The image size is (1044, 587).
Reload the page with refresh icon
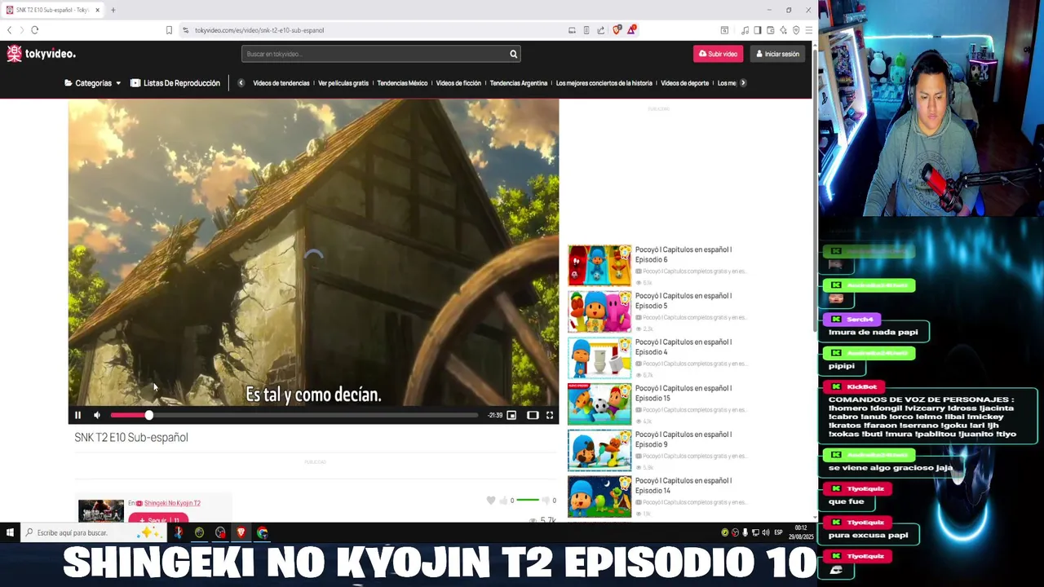coord(34,30)
